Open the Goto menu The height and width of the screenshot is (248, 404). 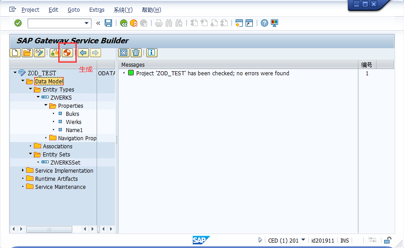(74, 9)
